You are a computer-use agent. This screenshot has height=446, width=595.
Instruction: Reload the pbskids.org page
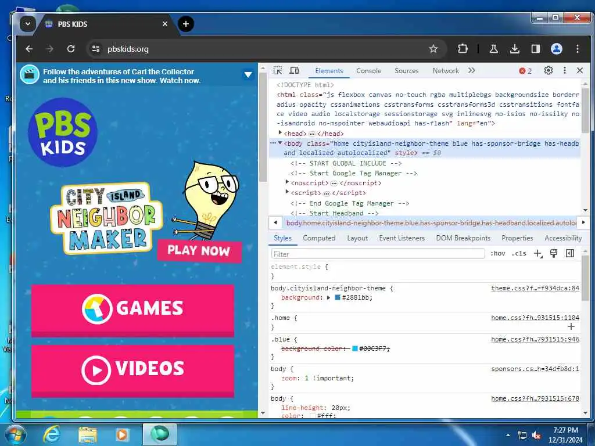click(70, 49)
